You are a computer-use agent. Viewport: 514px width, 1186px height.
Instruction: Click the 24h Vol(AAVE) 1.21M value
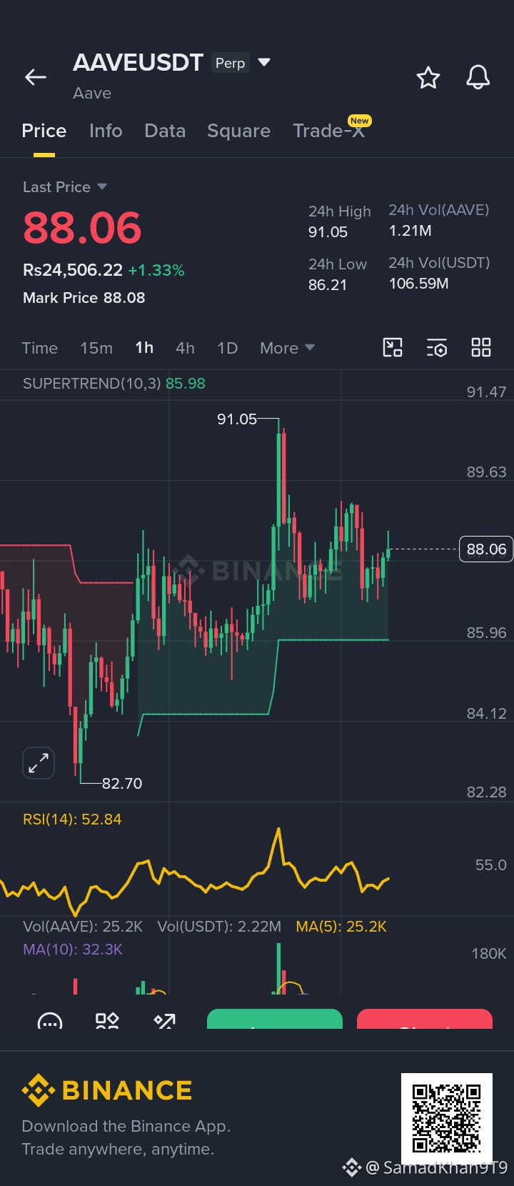[x=410, y=231]
